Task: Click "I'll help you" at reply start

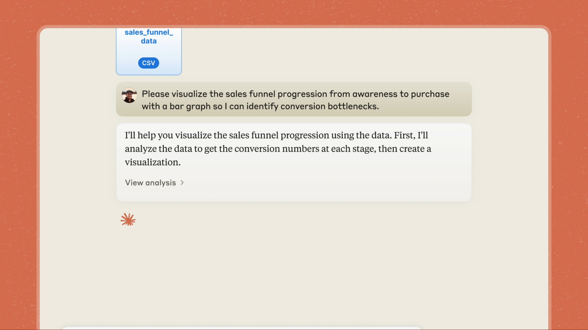Action: [149, 135]
